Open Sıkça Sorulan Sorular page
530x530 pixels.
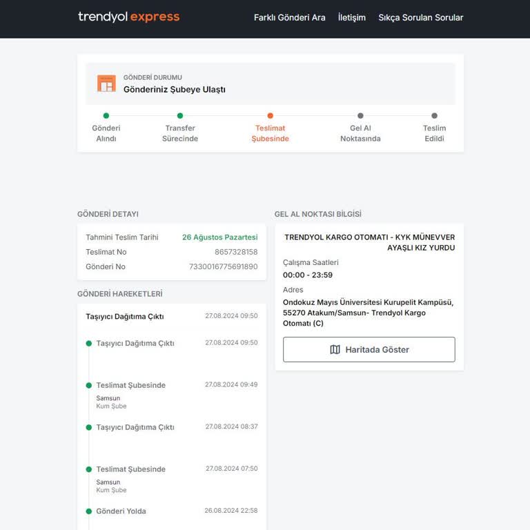421,17
